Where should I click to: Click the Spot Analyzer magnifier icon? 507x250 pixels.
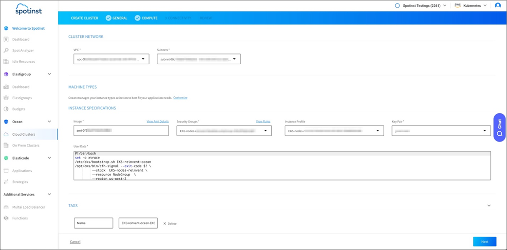point(6,51)
